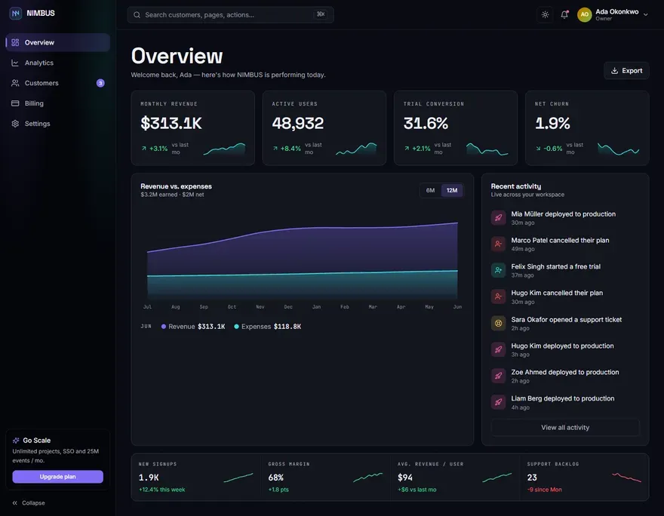
Task: Click the 1.9% net churn value
Action: point(552,123)
